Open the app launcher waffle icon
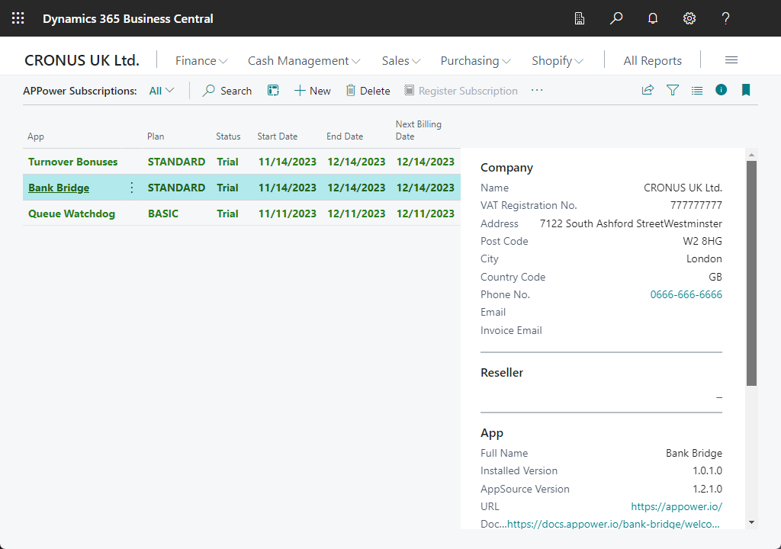 18,18
